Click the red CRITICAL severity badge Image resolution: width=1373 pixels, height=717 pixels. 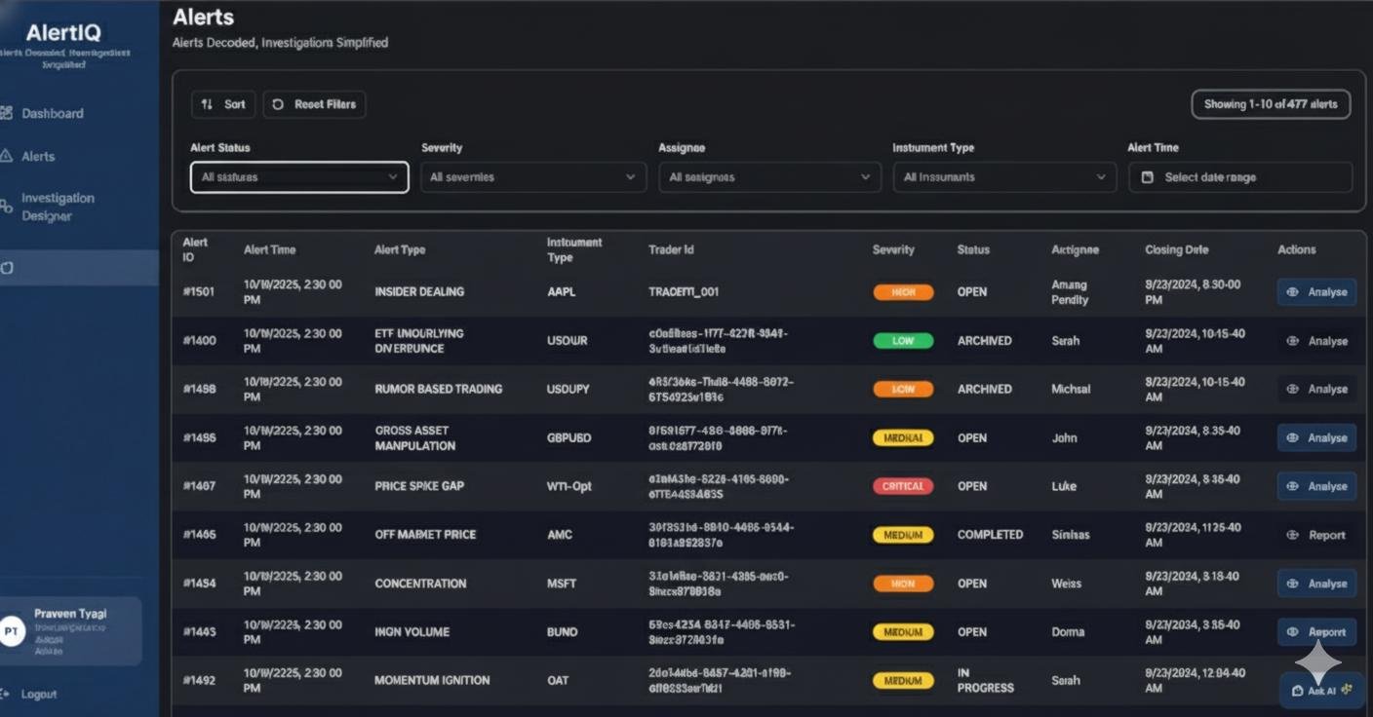point(903,486)
